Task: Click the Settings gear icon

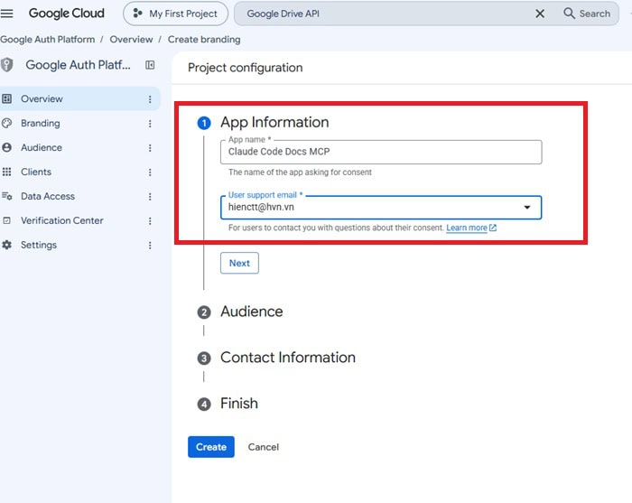Action: [7, 245]
